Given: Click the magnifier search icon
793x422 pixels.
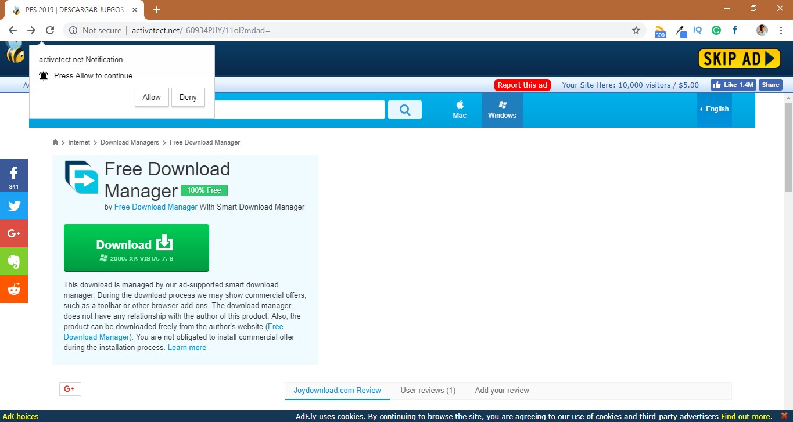Looking at the screenshot, I should point(404,109).
